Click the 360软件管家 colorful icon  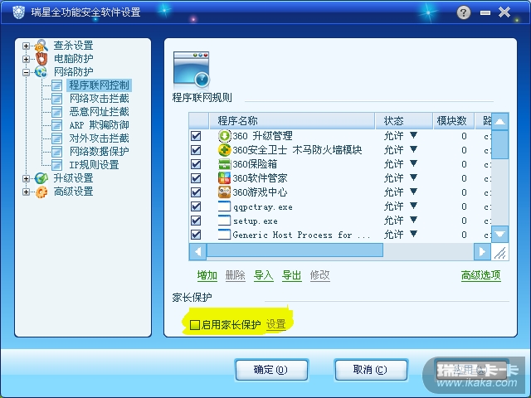224,178
